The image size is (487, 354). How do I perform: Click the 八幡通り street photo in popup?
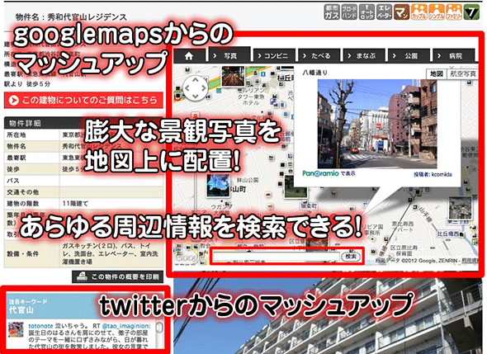[x=377, y=124]
